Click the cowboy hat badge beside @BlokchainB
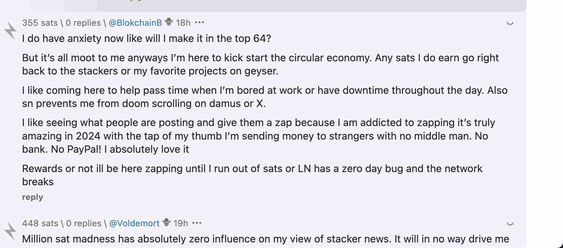Viewport: 563px width, 248px height. click(x=169, y=22)
